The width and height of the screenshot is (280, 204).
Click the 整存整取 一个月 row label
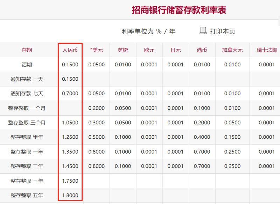(x=27, y=108)
